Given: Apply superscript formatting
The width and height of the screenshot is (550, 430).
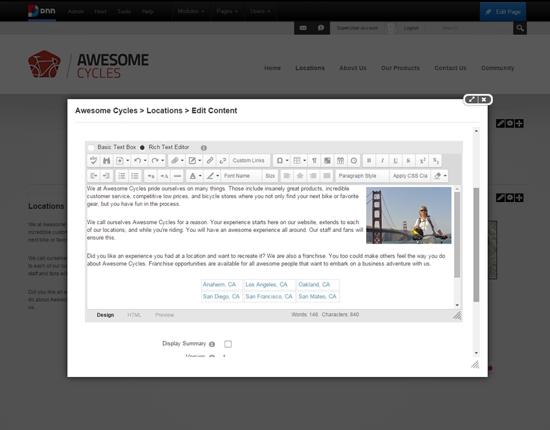Looking at the screenshot, I should [423, 161].
